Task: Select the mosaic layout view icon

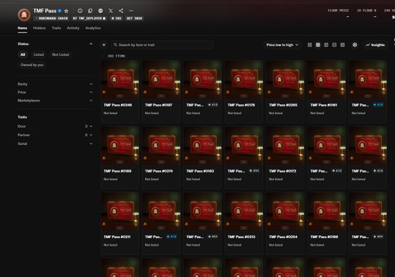Action: click(x=326, y=45)
